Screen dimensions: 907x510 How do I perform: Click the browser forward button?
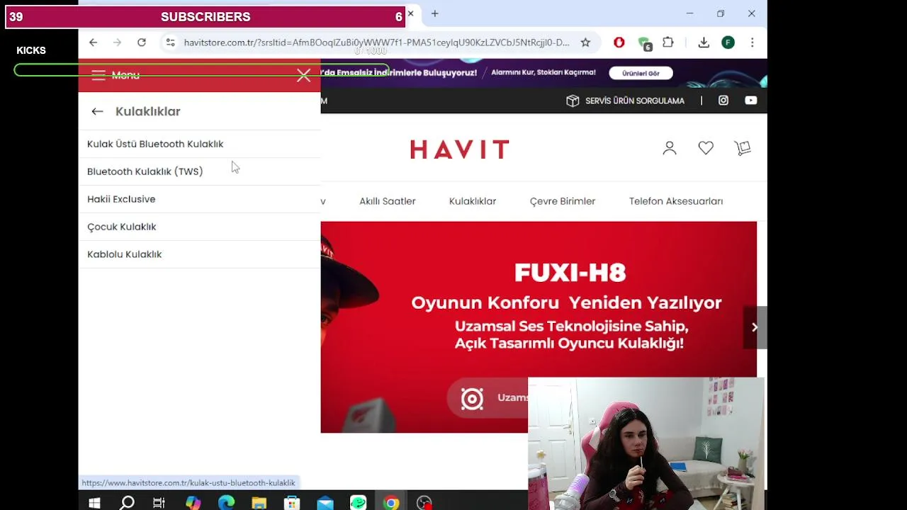pyautogui.click(x=117, y=42)
